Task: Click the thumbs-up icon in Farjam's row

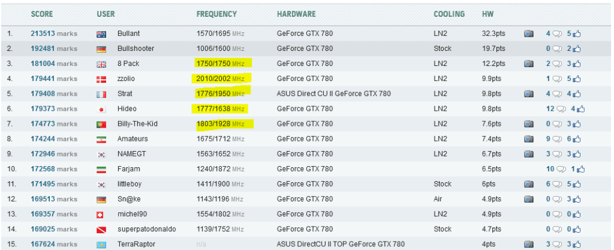Action: pyautogui.click(x=580, y=170)
